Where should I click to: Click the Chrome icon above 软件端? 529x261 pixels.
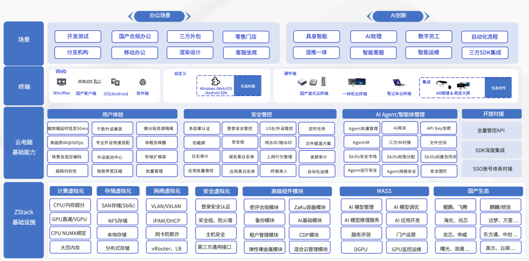[143, 82]
